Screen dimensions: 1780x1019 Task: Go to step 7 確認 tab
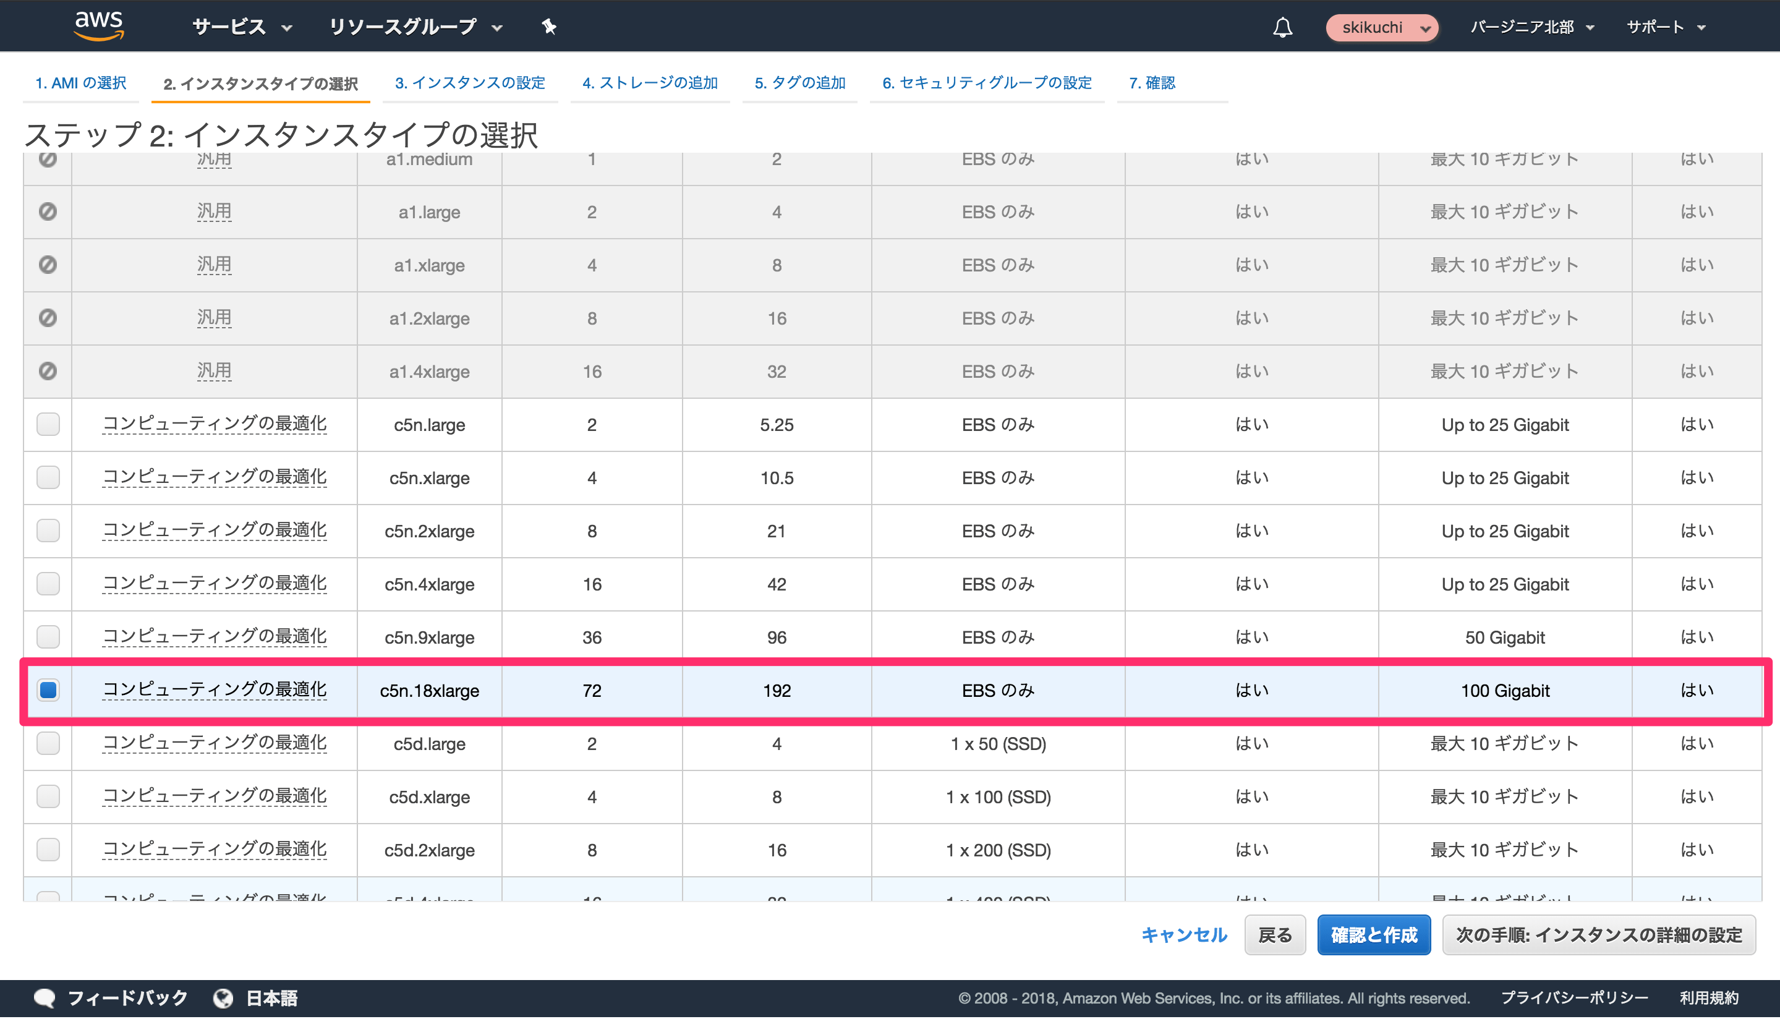coord(1152,83)
